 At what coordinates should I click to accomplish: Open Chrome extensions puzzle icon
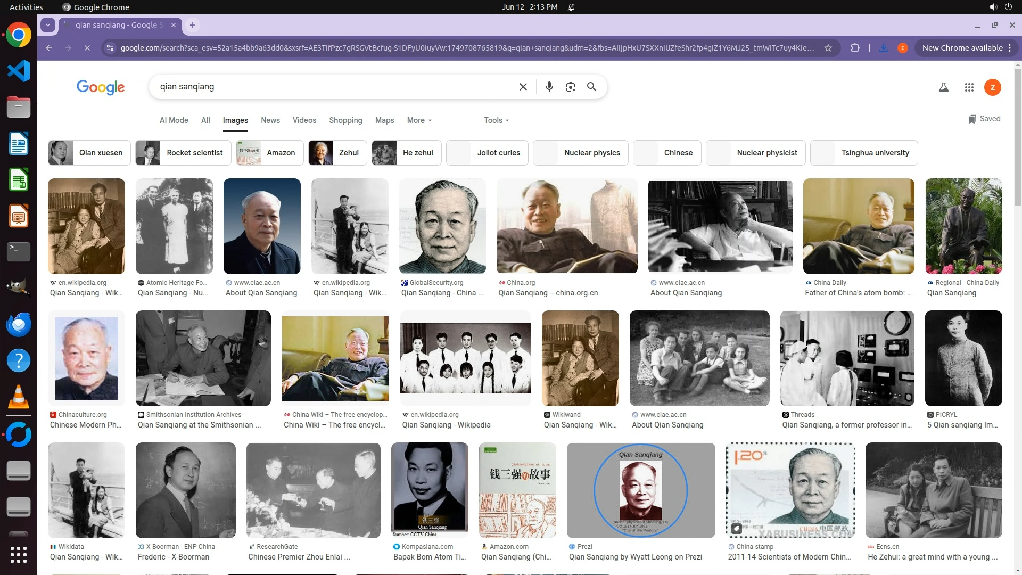point(855,48)
